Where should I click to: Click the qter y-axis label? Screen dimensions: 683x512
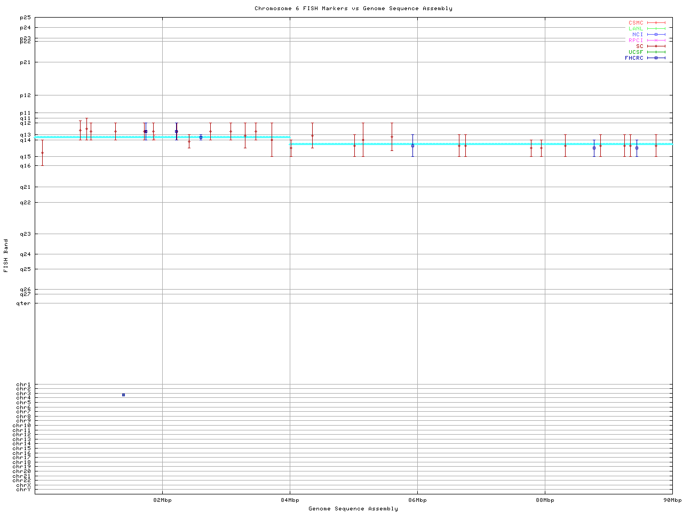point(23,303)
